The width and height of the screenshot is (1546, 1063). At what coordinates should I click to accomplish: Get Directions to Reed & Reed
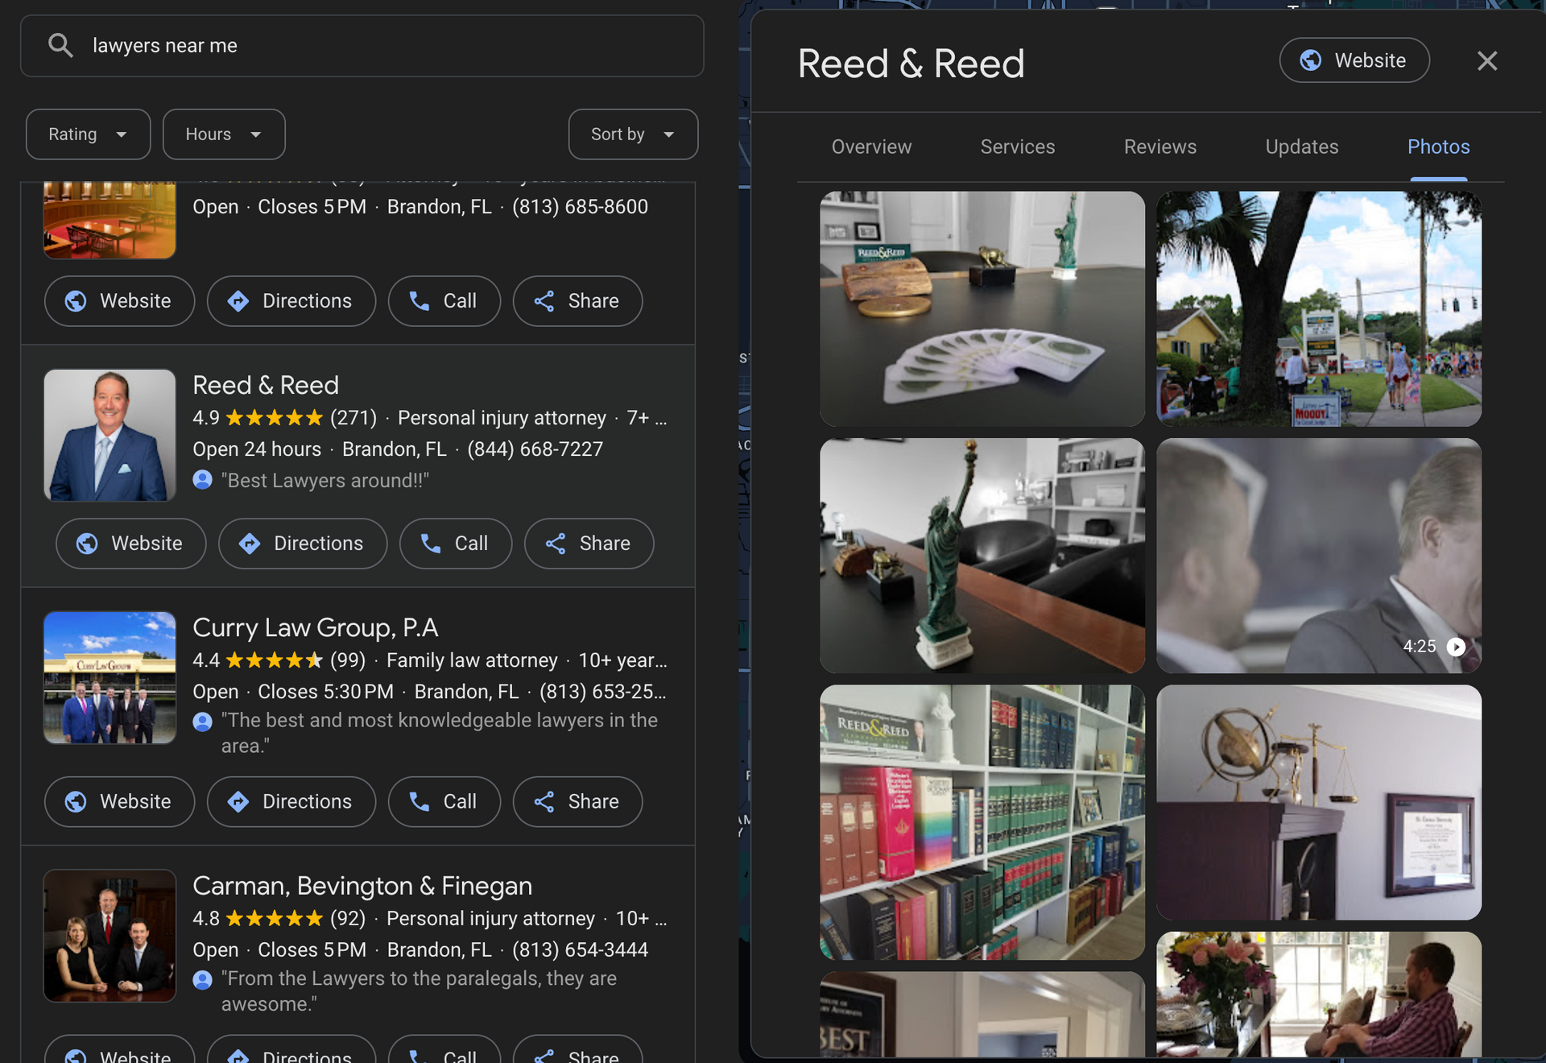pos(303,544)
